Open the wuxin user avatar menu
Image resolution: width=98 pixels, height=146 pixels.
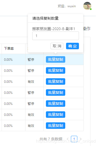point(87,6)
